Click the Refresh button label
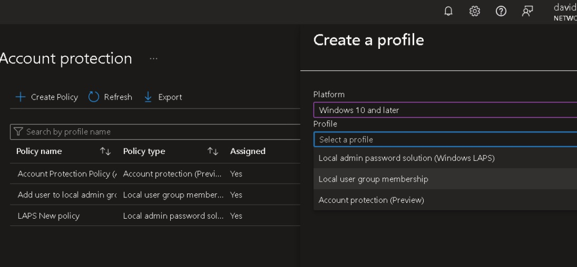The image size is (577, 267). point(118,97)
